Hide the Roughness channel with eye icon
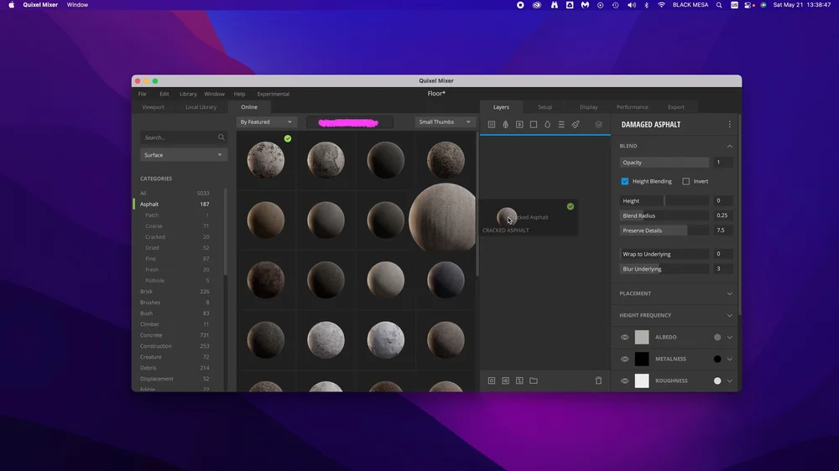 click(624, 381)
